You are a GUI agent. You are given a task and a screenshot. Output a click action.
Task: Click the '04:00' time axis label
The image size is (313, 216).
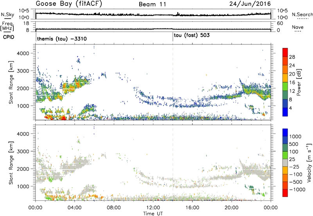pos(75,208)
